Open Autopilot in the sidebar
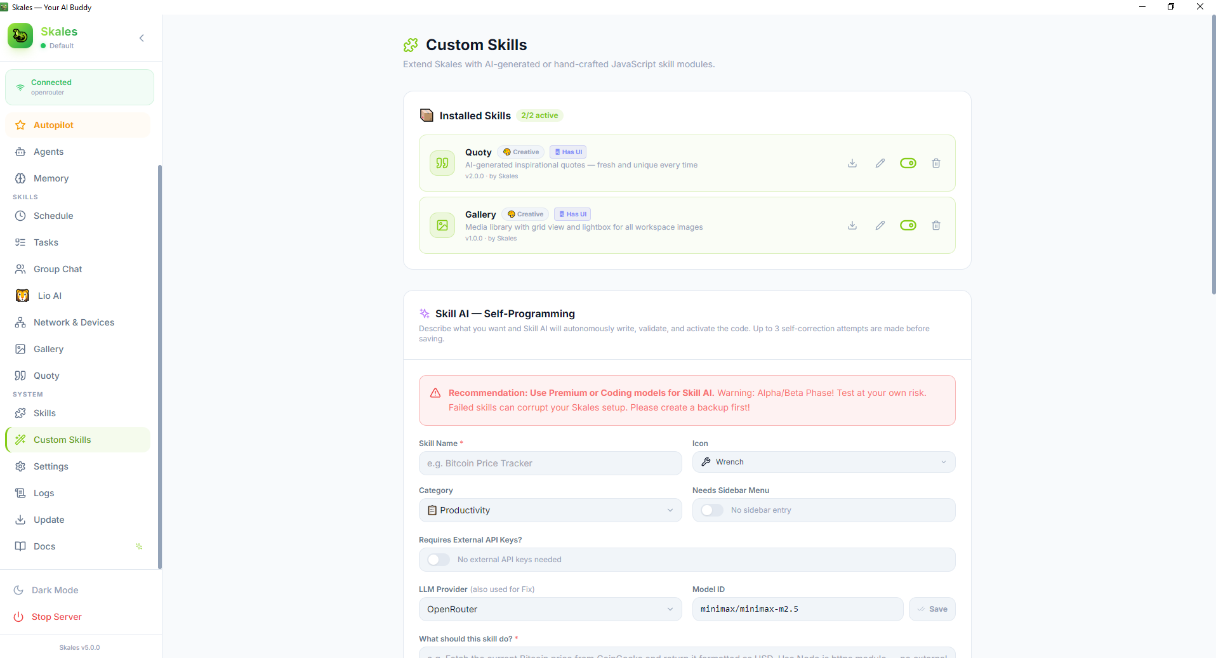This screenshot has width=1216, height=658. tap(78, 125)
